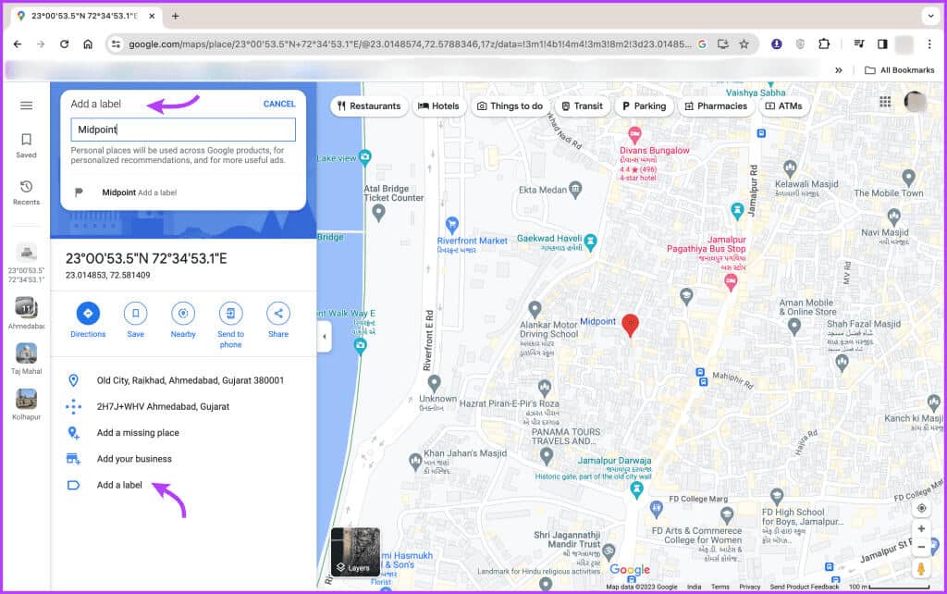Click the Share button

(278, 320)
